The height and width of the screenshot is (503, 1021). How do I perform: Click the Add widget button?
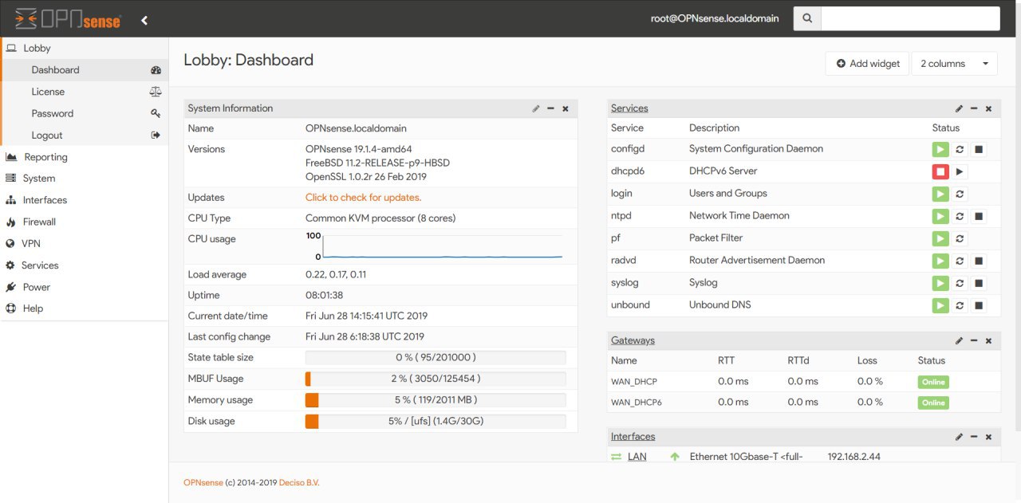point(867,64)
